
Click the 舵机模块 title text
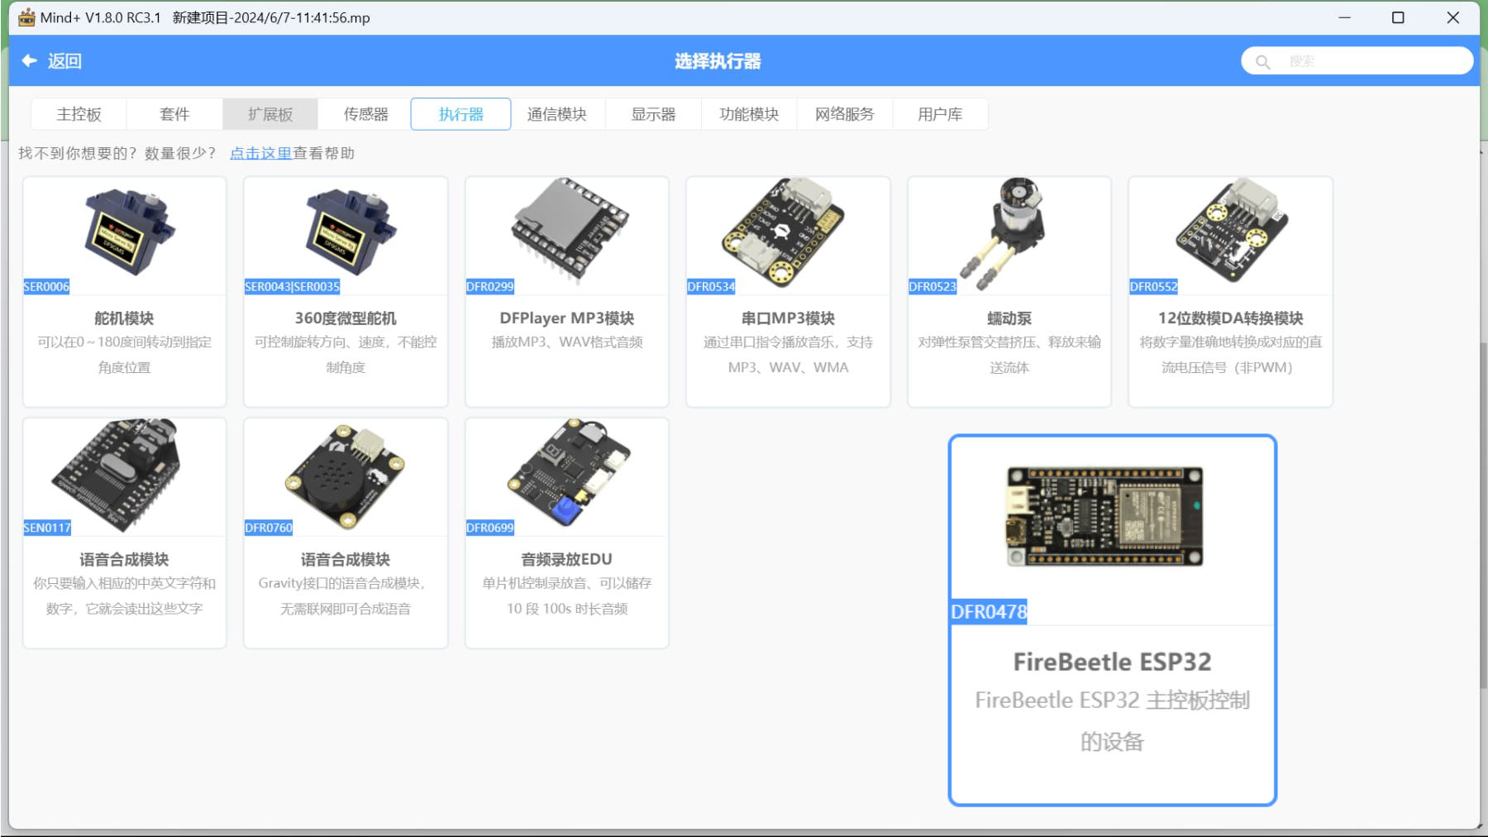pyautogui.click(x=124, y=318)
